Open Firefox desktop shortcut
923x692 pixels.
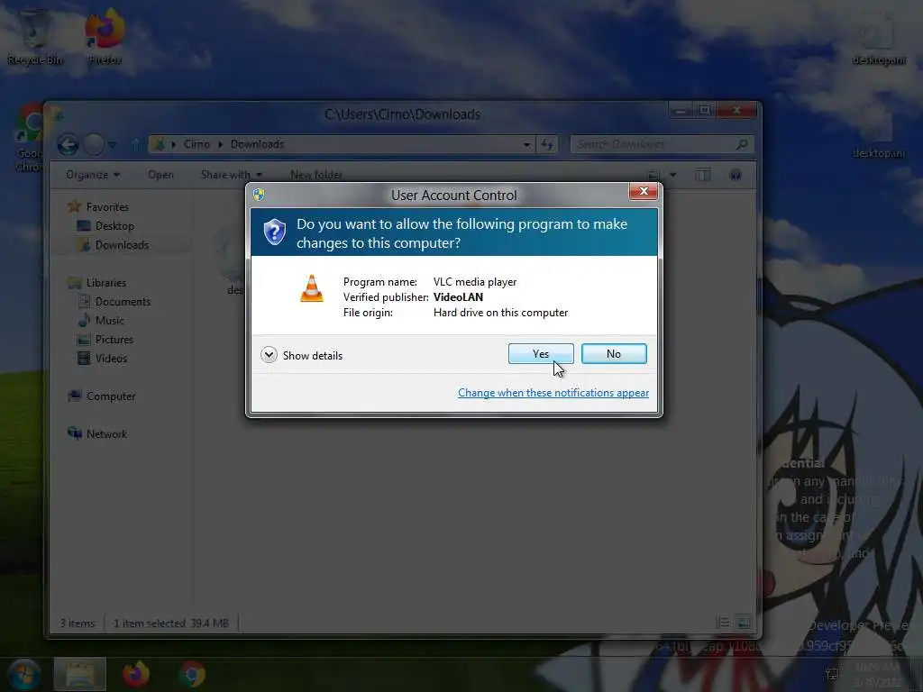coord(105,35)
